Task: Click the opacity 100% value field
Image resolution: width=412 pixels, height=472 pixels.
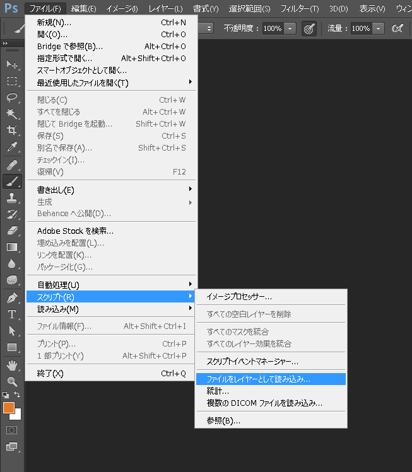Action: click(x=273, y=28)
